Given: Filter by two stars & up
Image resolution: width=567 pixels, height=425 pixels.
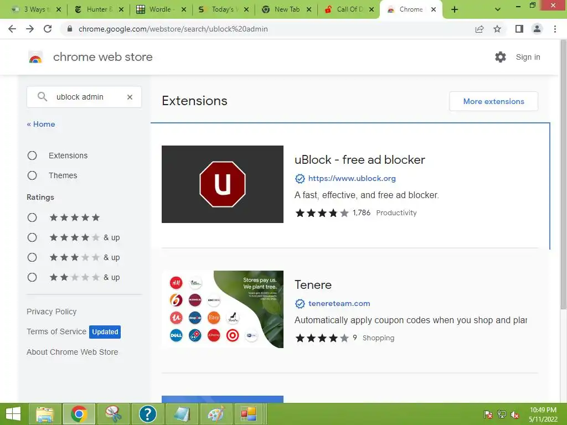Looking at the screenshot, I should (x=32, y=277).
